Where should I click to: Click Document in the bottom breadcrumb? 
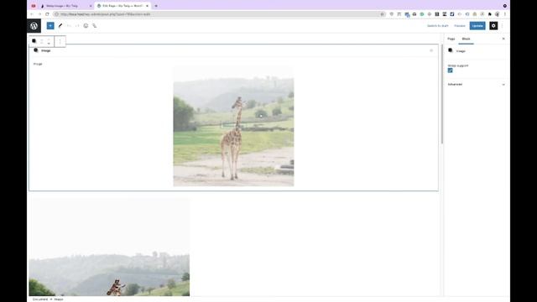click(40, 299)
